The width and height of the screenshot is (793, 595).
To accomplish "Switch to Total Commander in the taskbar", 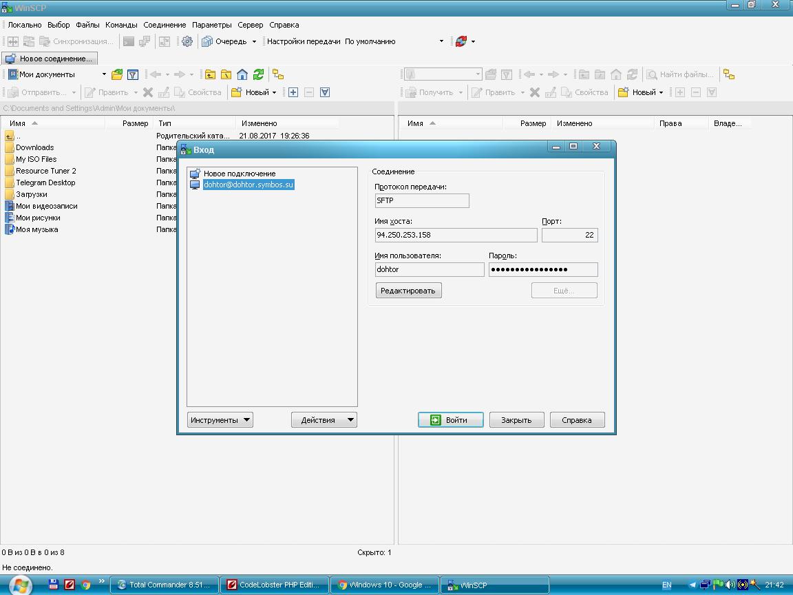I will [x=165, y=585].
